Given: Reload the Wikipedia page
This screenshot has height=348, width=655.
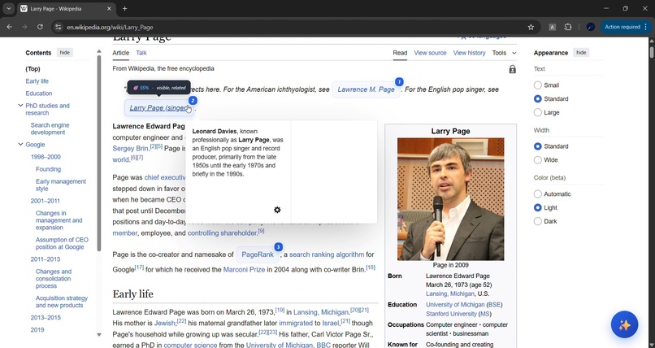Looking at the screenshot, I should point(40,27).
